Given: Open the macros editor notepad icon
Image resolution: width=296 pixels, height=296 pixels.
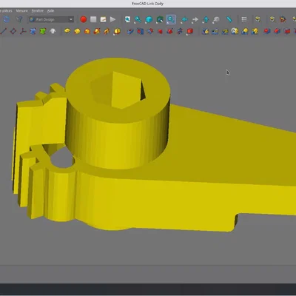Looking at the screenshot, I should (x=103, y=19).
